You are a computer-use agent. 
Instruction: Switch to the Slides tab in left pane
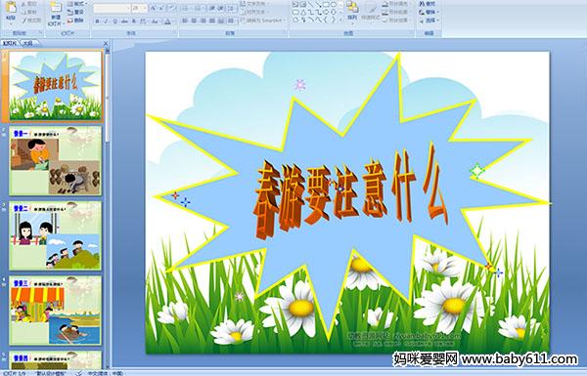pyautogui.click(x=10, y=43)
